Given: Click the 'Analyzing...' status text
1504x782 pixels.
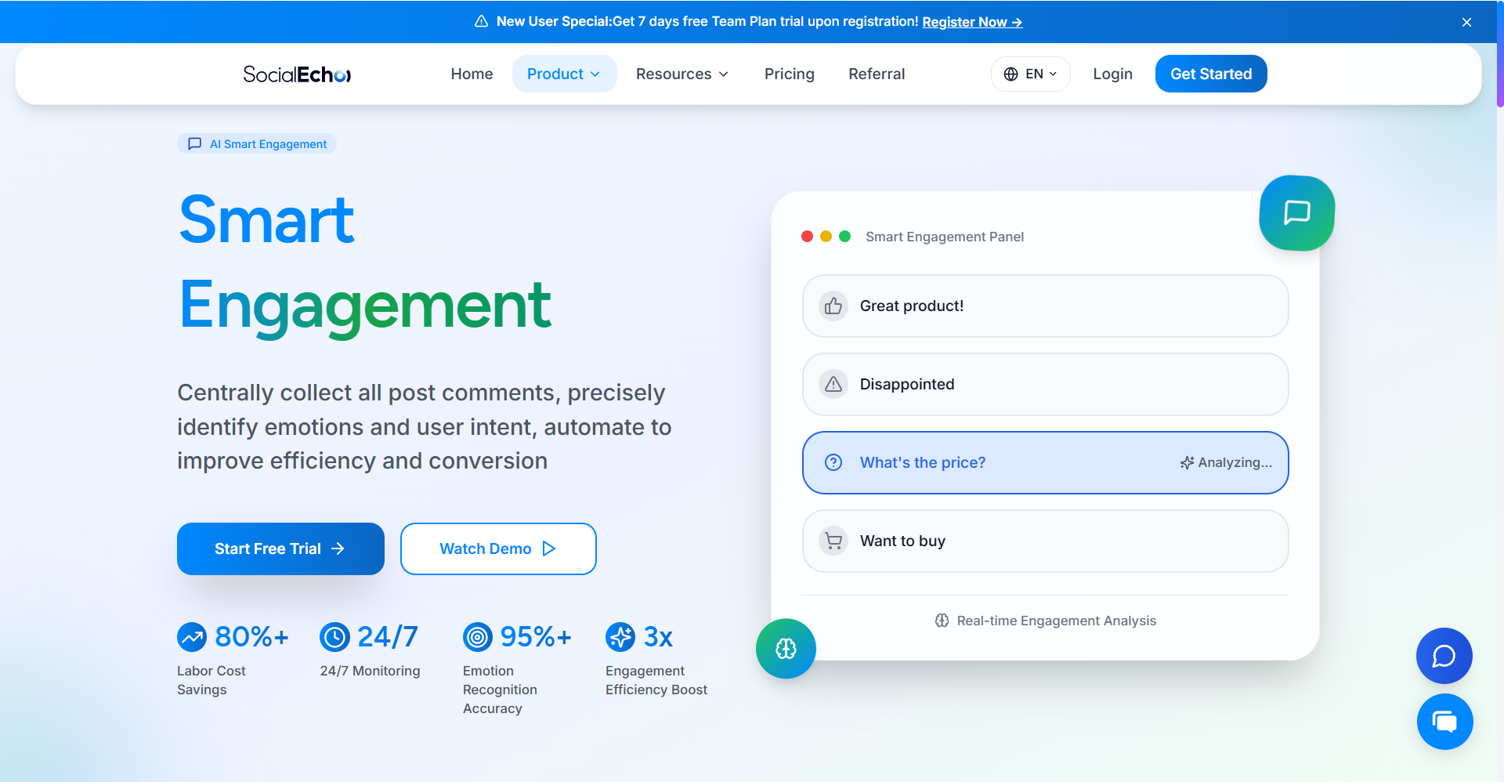Looking at the screenshot, I should pos(1235,462).
